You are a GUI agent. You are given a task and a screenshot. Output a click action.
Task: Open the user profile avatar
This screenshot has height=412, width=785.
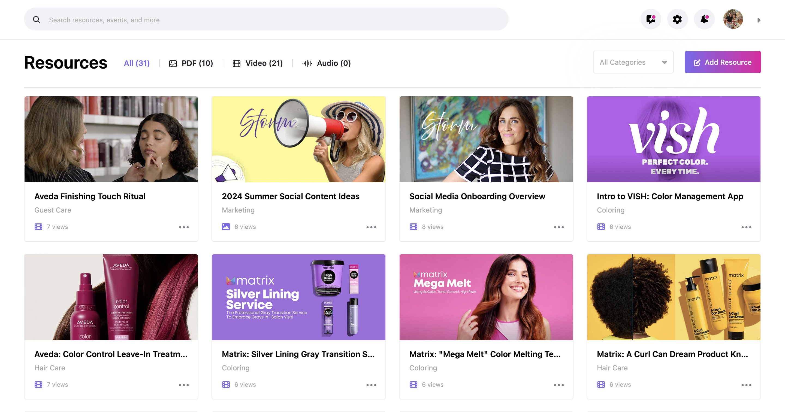click(733, 19)
